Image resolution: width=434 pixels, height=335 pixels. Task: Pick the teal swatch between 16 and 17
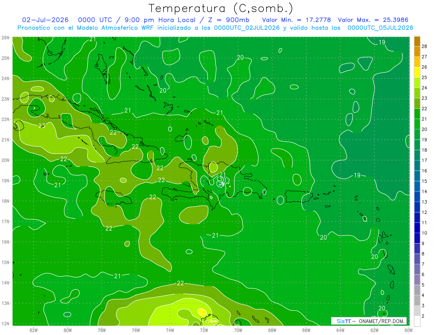tap(417, 165)
